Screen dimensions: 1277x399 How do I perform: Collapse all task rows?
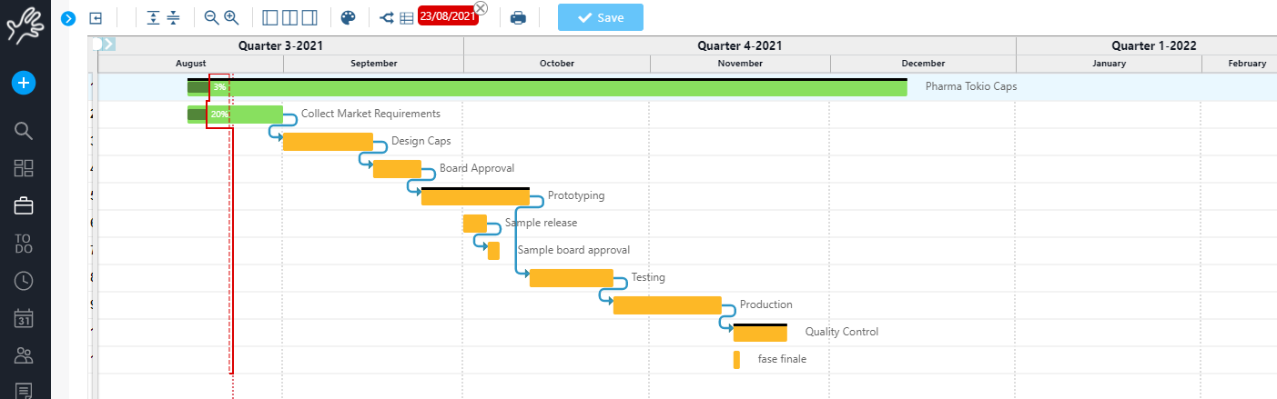[173, 17]
